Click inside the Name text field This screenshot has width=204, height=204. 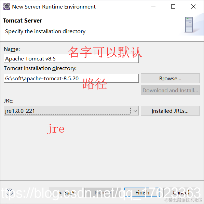(71, 58)
